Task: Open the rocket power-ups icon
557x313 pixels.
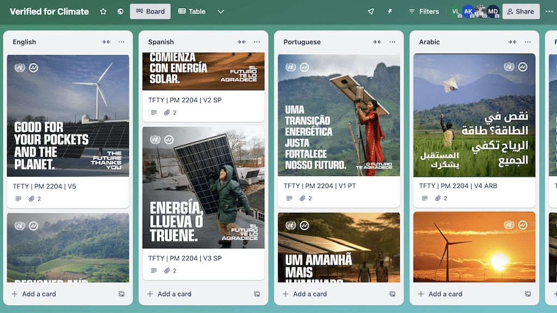Action: click(371, 11)
